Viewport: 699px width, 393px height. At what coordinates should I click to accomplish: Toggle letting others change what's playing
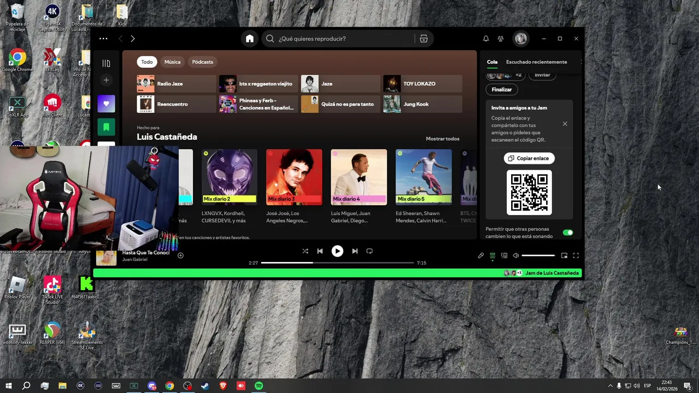pyautogui.click(x=568, y=233)
